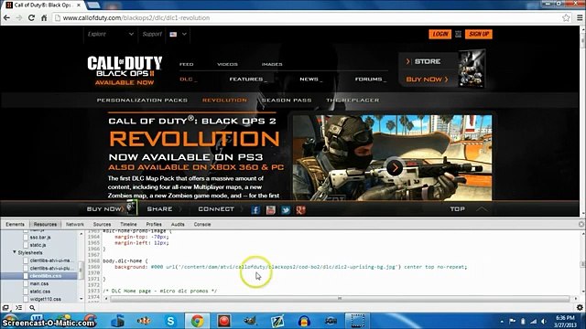The image size is (586, 329).
Task: Open the Twitter icon in the Connect bar
Action: click(286, 209)
